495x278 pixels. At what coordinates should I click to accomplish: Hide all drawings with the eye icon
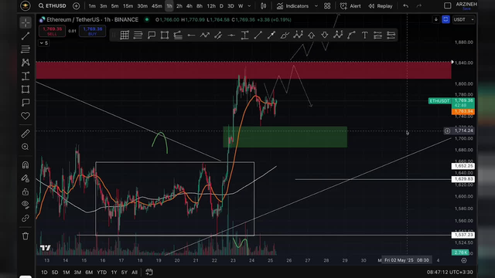point(26,205)
